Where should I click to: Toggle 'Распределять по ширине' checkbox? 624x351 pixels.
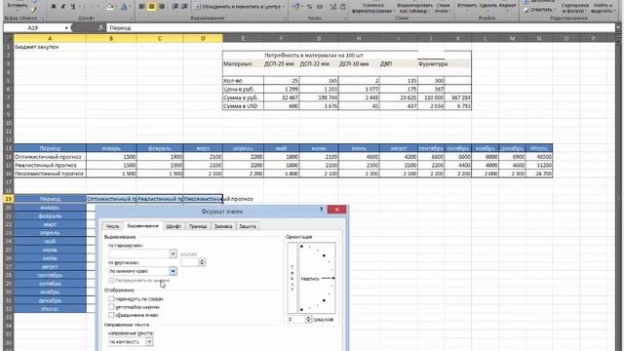111,280
